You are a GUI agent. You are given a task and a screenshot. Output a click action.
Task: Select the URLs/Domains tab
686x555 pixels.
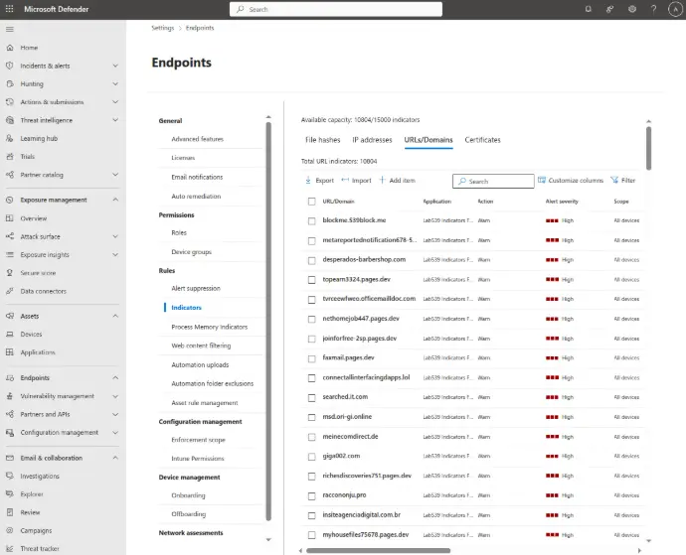(429, 140)
